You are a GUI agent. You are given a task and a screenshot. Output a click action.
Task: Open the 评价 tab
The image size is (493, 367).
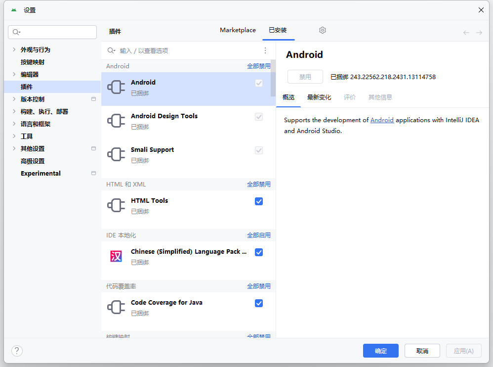(x=349, y=97)
